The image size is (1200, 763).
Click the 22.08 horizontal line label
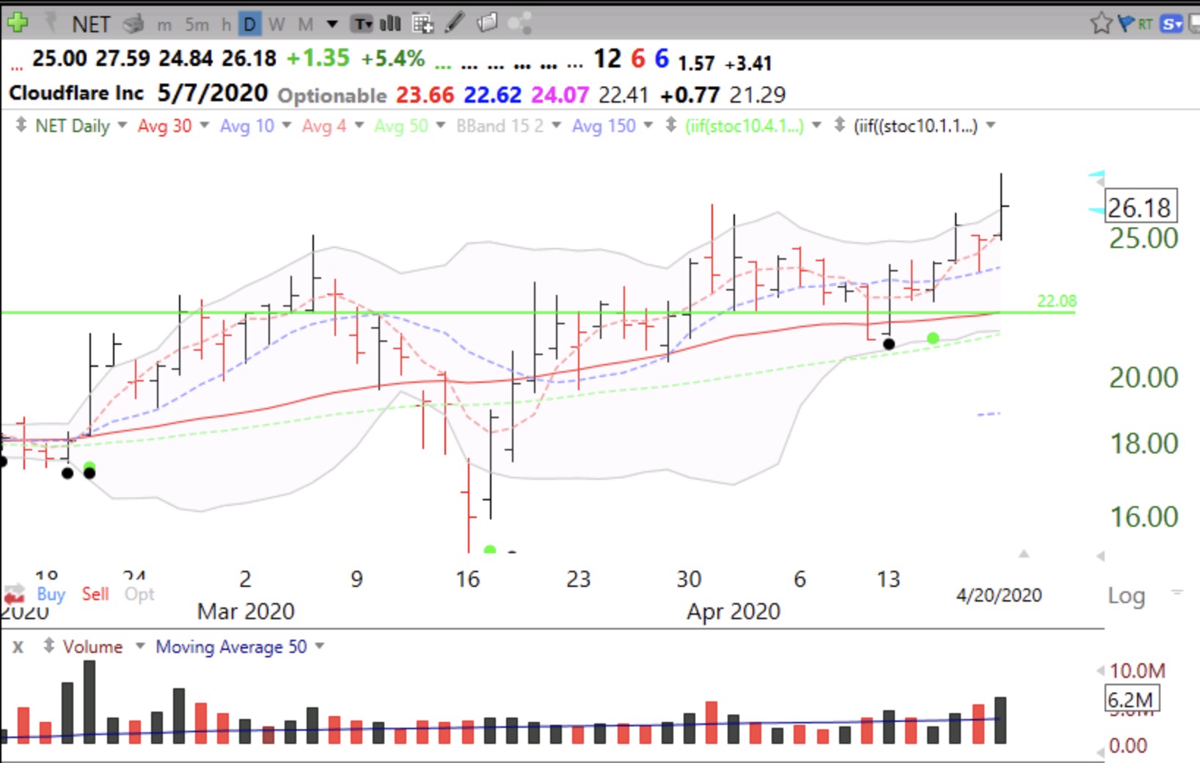click(x=1056, y=301)
